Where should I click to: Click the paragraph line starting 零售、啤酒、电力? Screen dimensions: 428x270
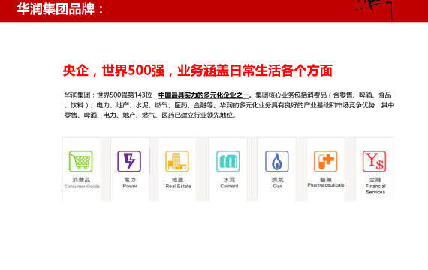click(150, 115)
